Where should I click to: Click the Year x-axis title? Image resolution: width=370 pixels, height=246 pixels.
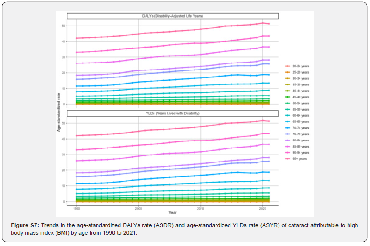pos(173,212)
